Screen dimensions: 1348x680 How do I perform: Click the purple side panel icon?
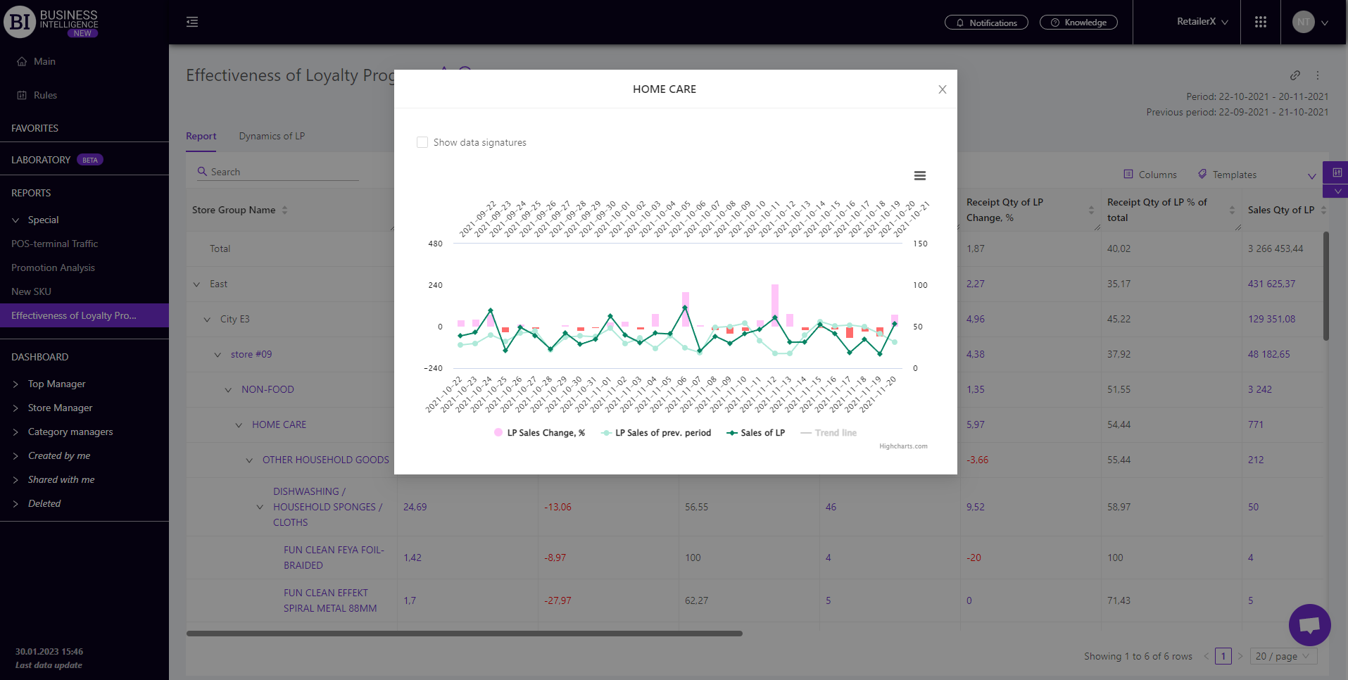click(x=1336, y=172)
